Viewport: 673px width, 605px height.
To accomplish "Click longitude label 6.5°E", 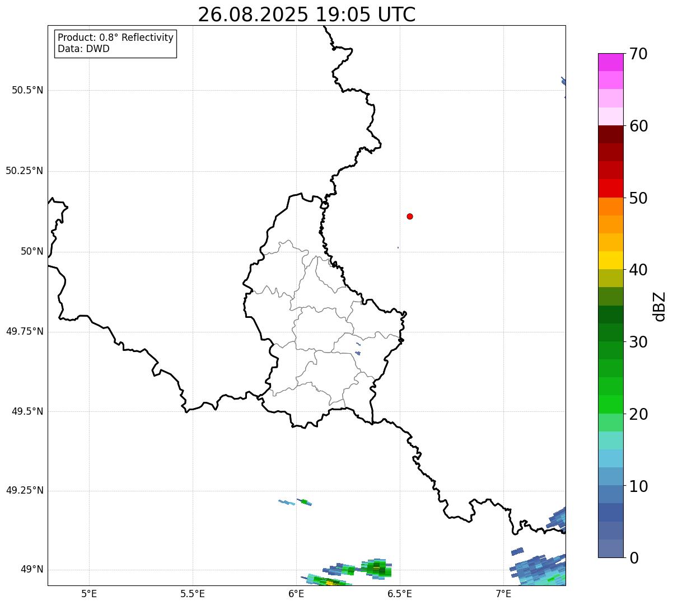I will pos(400,593).
